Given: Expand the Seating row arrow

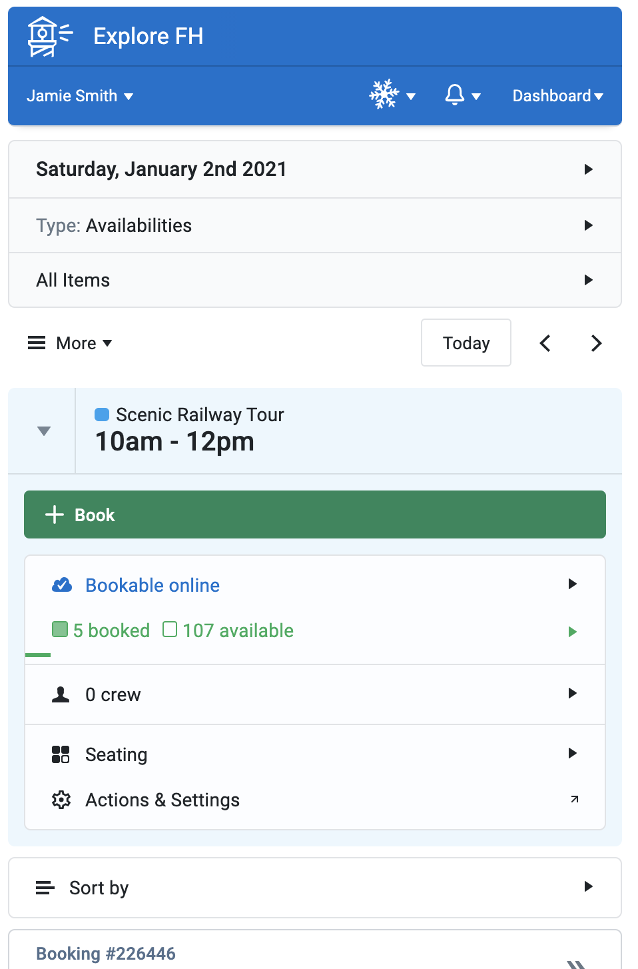Looking at the screenshot, I should coord(572,753).
